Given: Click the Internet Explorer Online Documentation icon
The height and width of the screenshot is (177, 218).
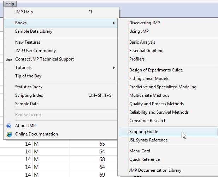Looking at the screenshot, I should 9,134.
